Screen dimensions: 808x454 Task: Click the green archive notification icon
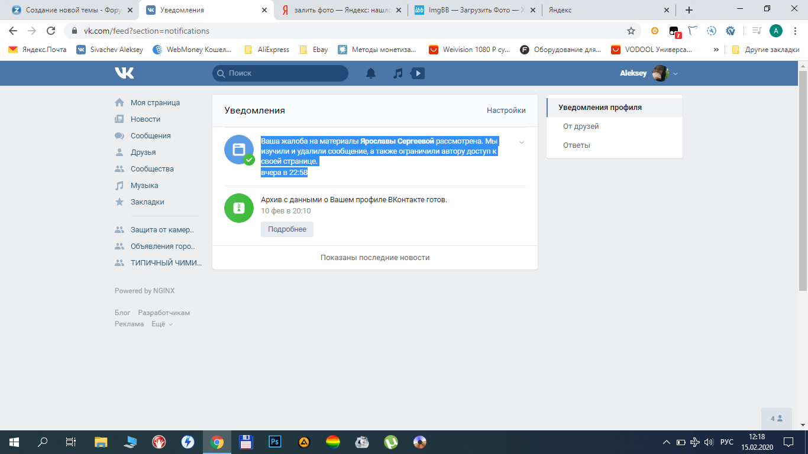(239, 208)
